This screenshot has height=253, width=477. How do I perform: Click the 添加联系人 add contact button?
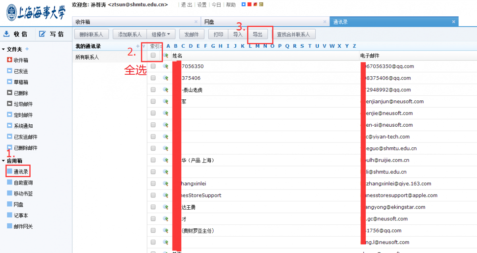tap(130, 35)
